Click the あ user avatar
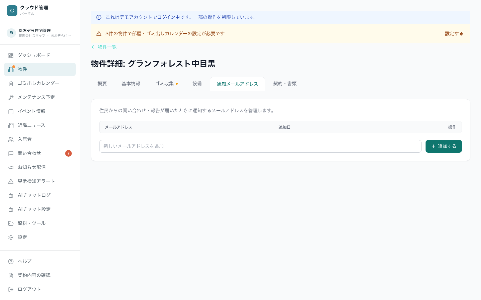The height and width of the screenshot is (300, 481). pos(11,33)
